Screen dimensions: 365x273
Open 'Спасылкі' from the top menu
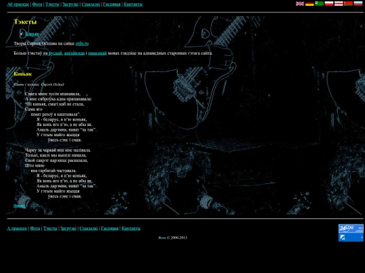91,5
